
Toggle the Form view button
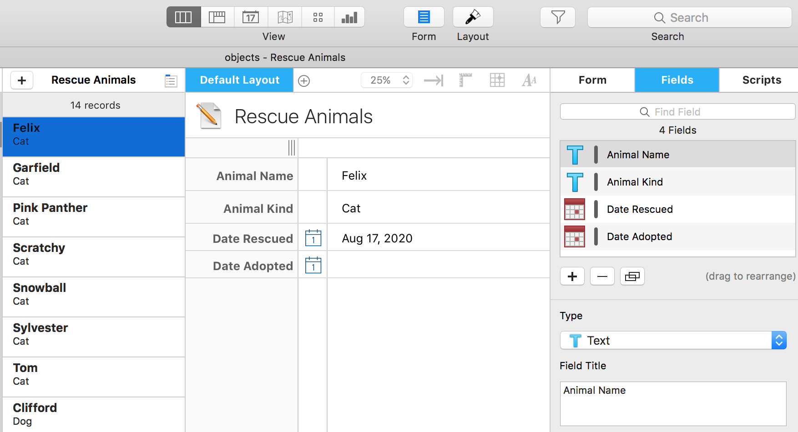424,17
